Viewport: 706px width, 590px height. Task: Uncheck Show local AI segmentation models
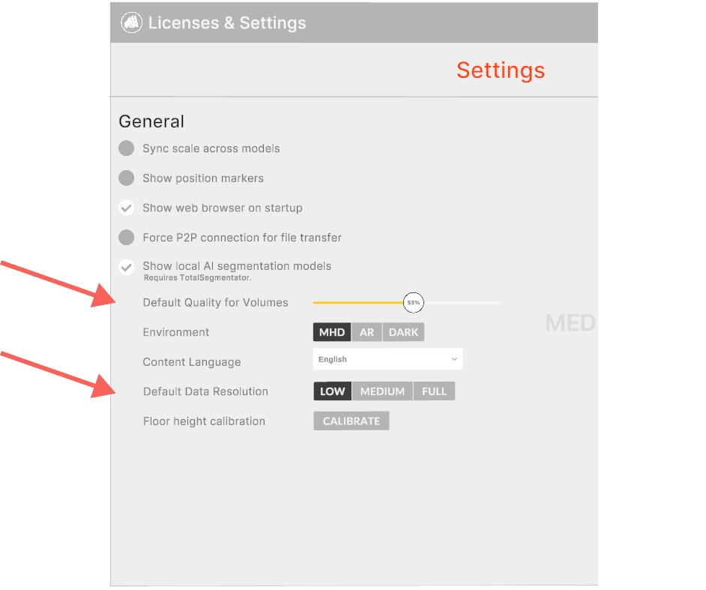127,267
